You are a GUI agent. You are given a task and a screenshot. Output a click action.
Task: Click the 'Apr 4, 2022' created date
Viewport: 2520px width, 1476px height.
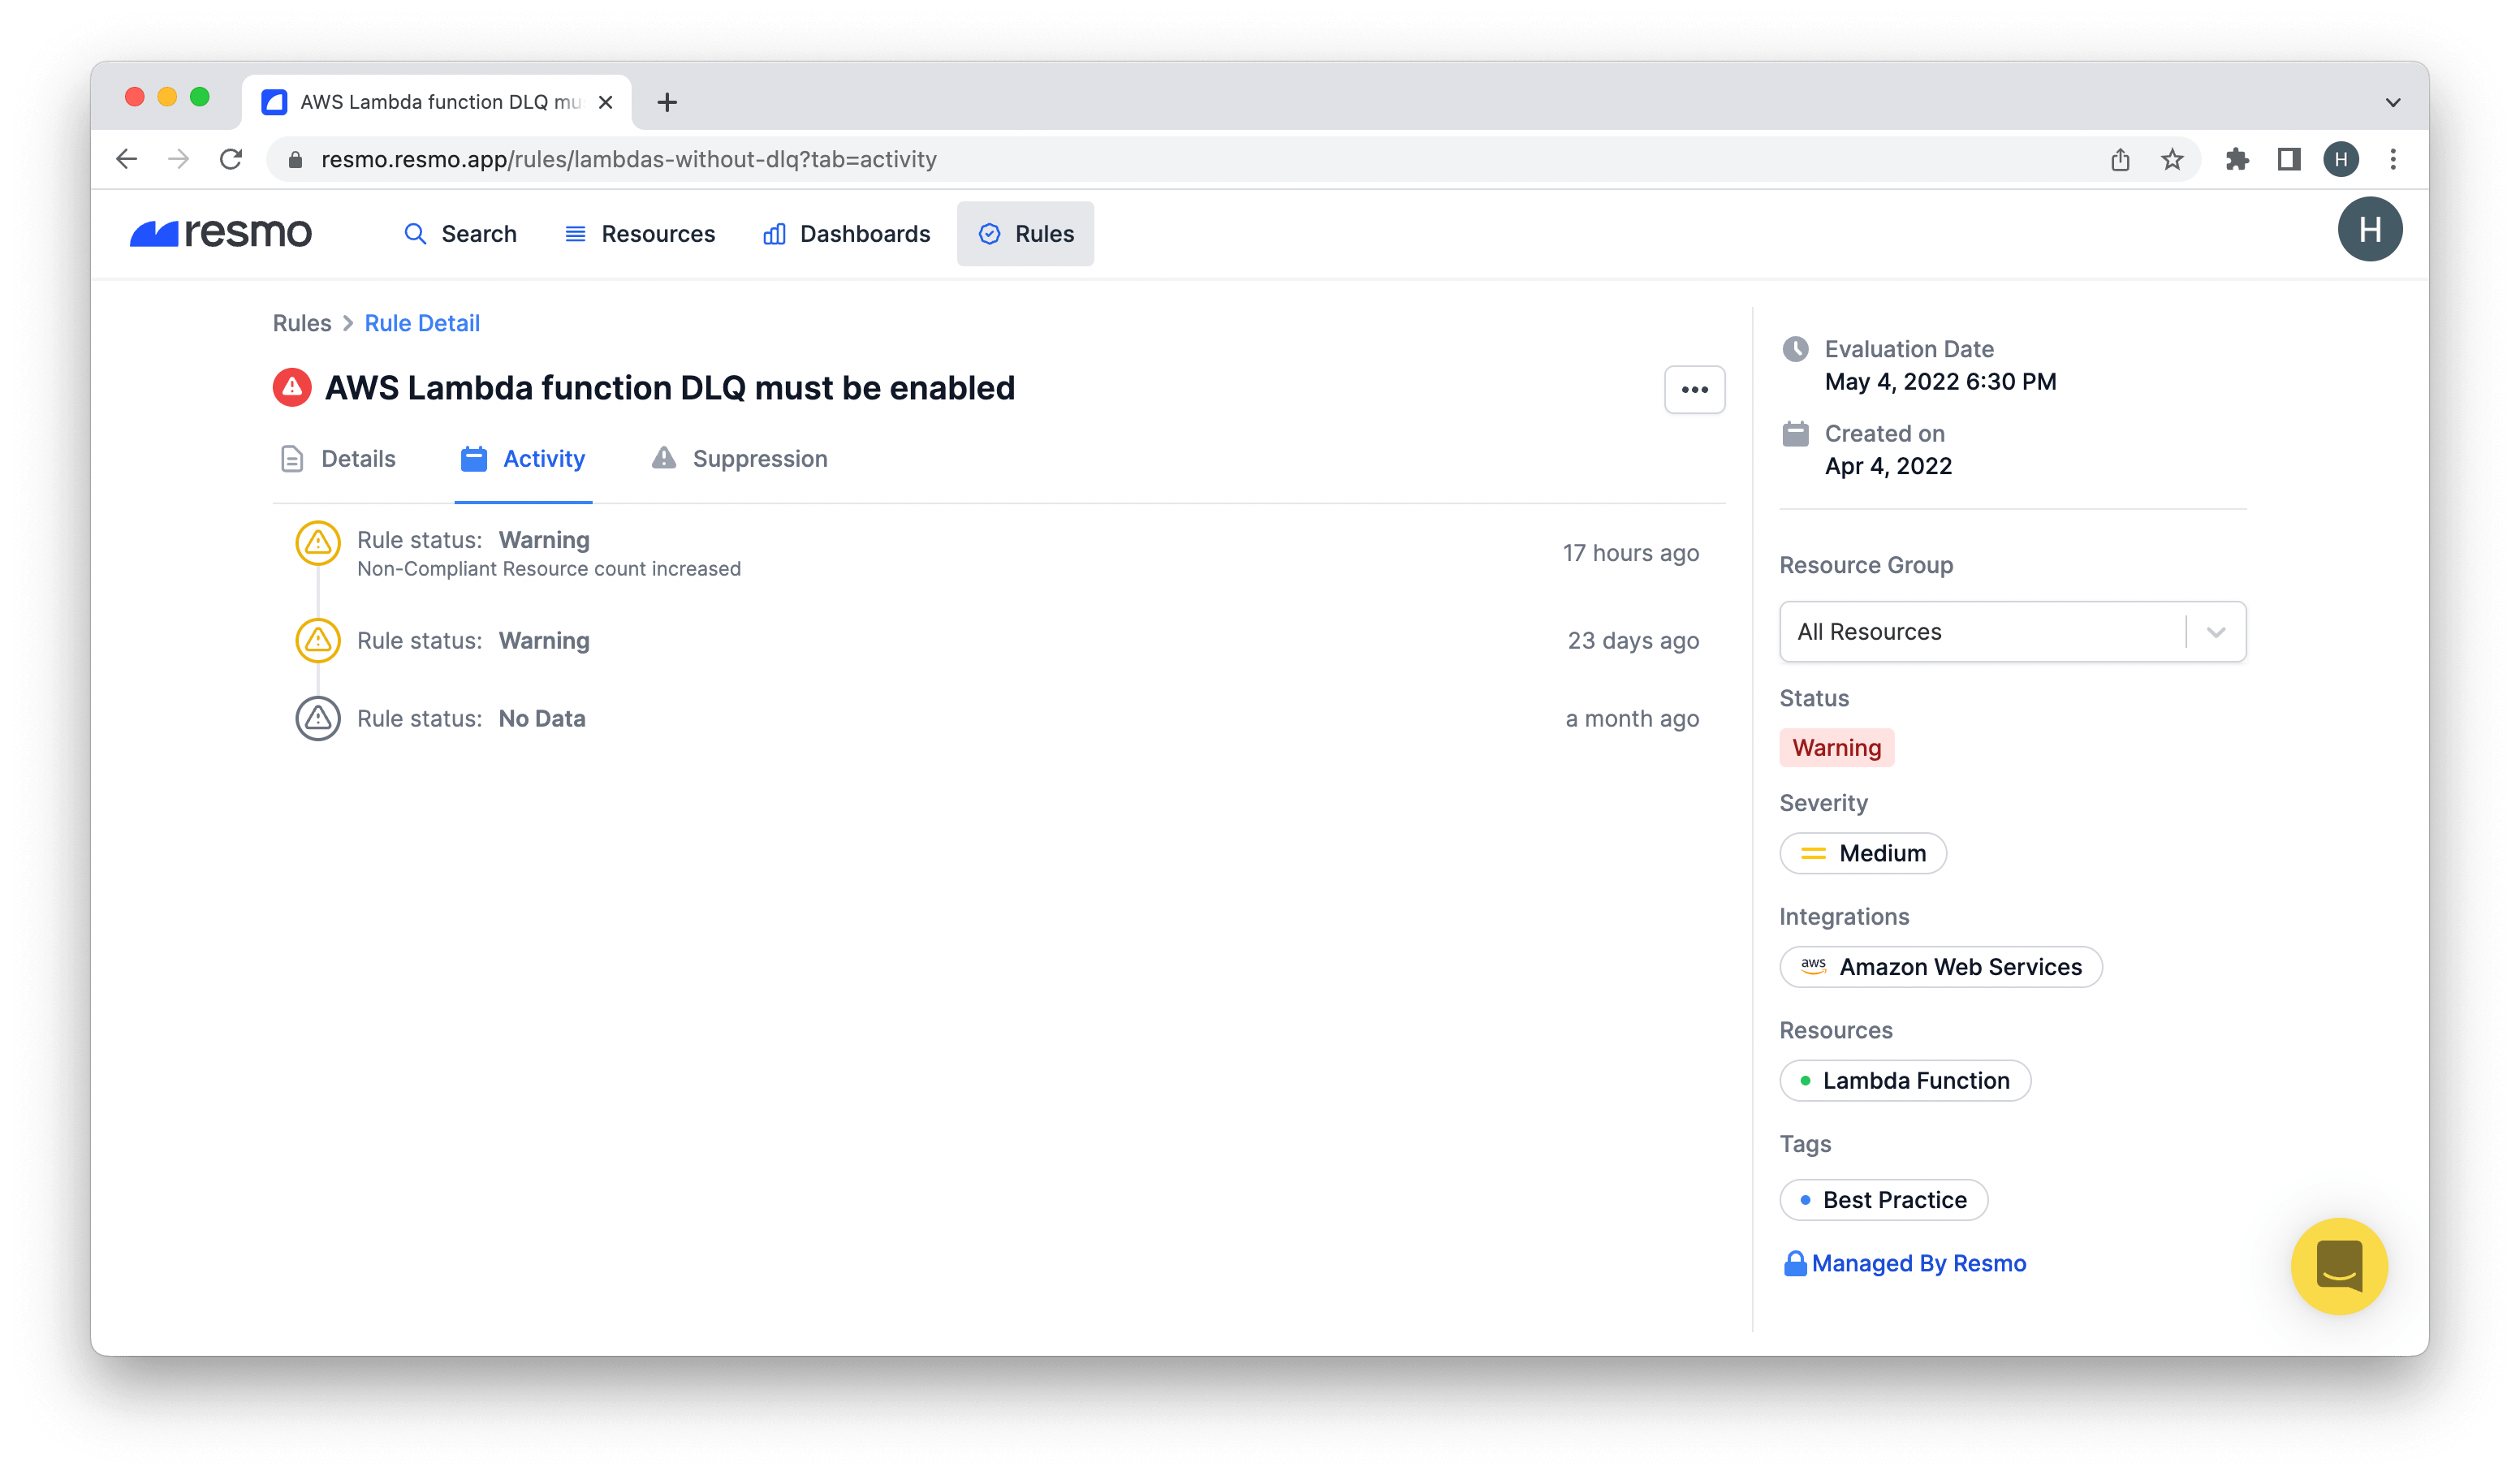[x=1888, y=466]
